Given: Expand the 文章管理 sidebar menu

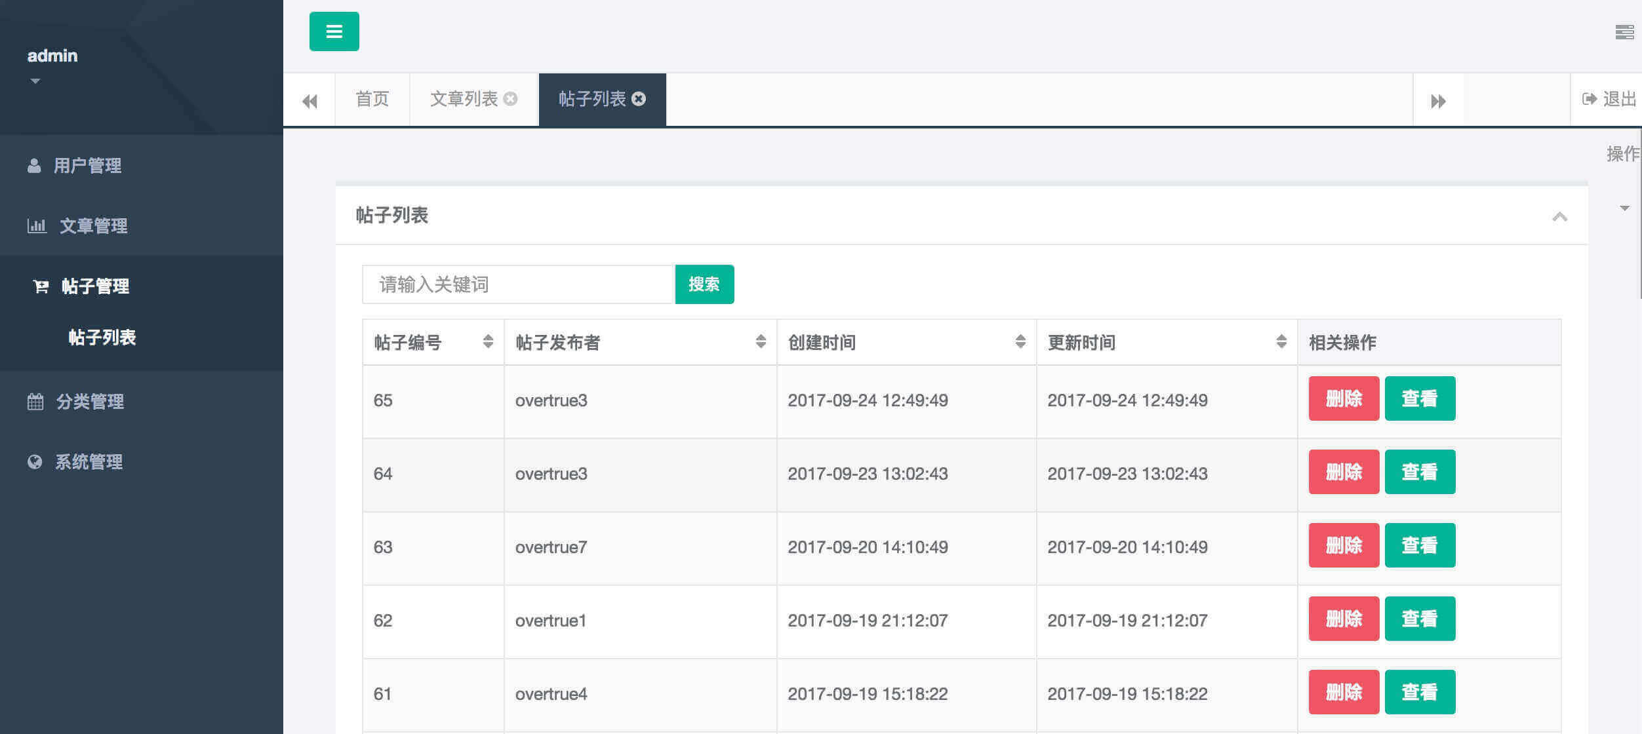Looking at the screenshot, I should (x=93, y=226).
